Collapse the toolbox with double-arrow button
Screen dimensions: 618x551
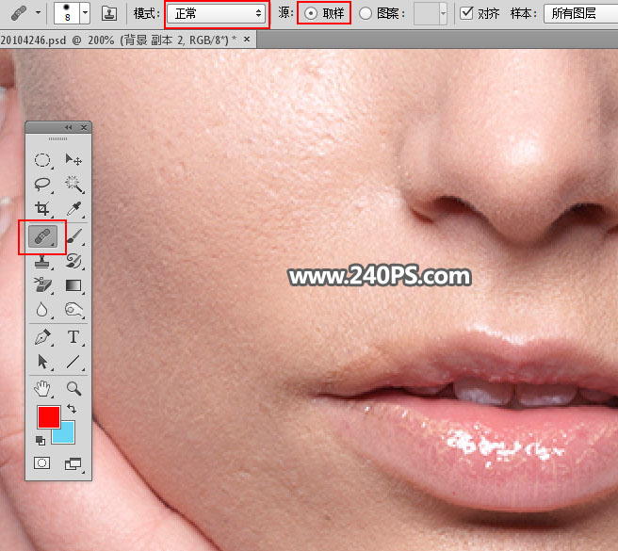click(x=69, y=127)
